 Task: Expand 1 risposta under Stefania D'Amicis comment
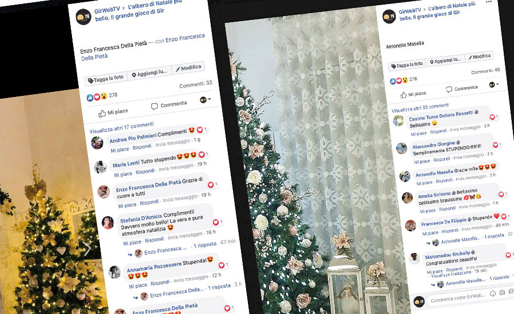[x=205, y=244]
